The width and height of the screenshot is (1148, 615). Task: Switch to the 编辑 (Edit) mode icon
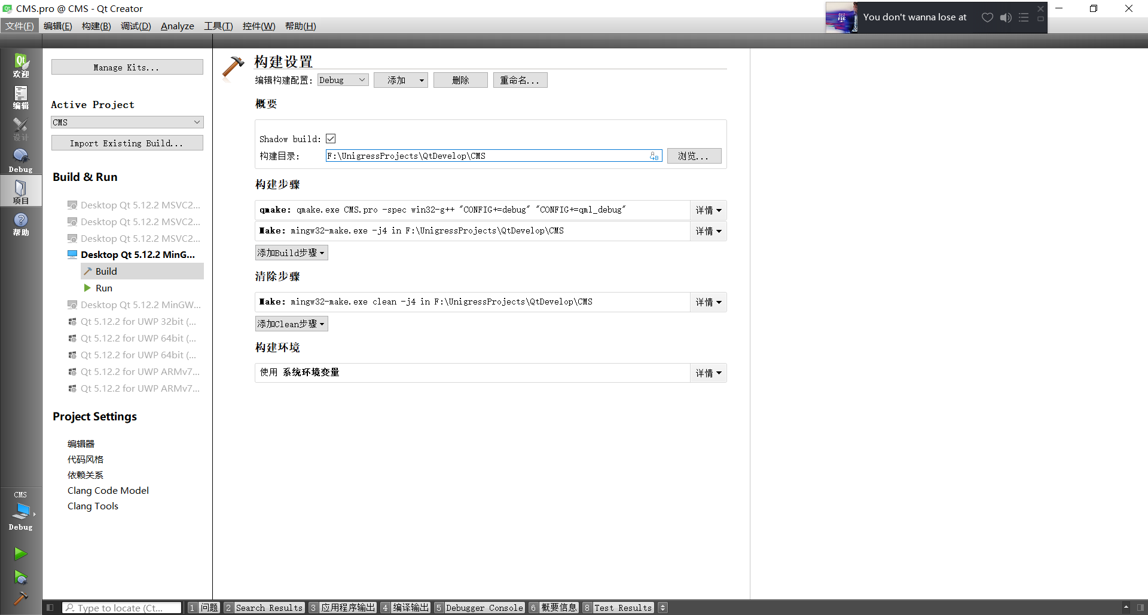click(x=21, y=97)
